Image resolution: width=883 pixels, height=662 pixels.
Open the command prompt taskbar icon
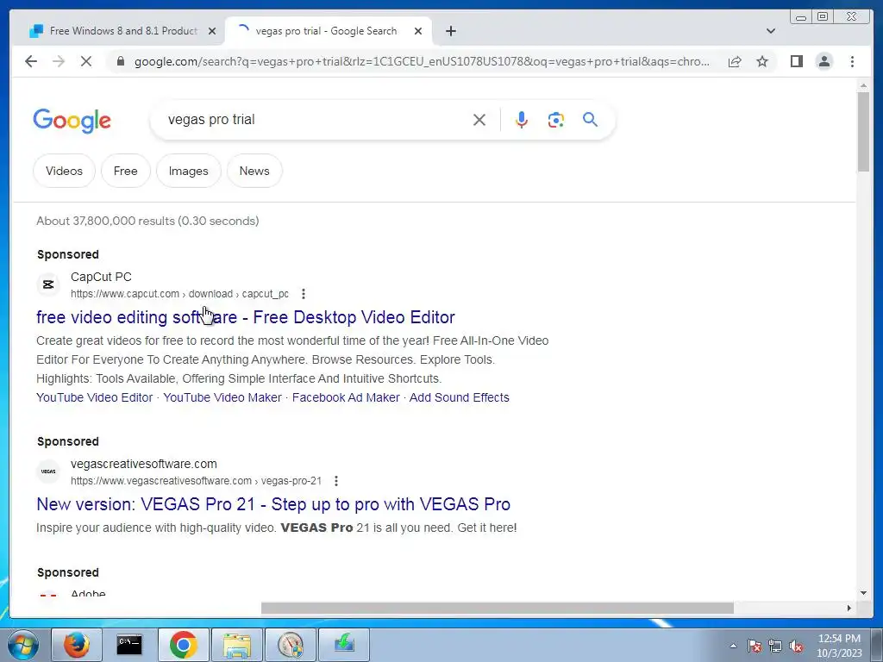coord(129,645)
